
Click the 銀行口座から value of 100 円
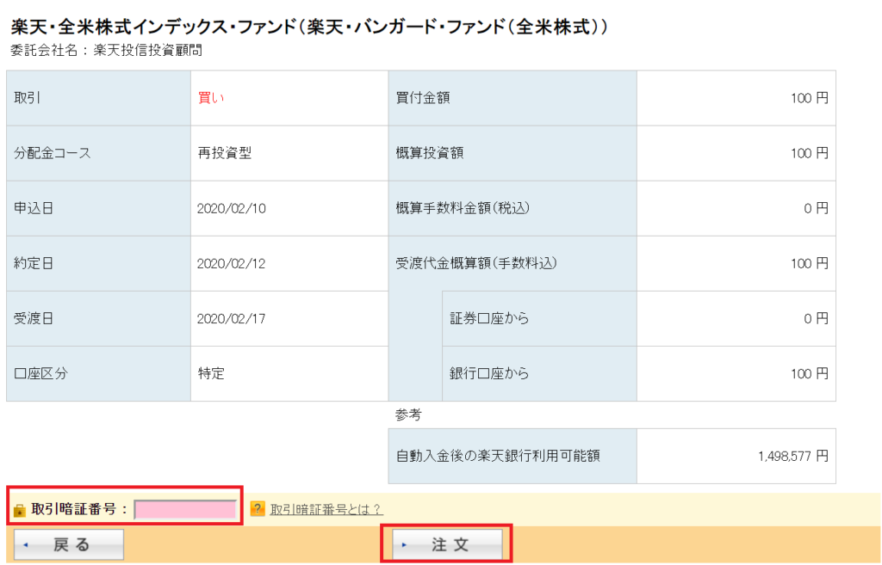pyautogui.click(x=810, y=373)
